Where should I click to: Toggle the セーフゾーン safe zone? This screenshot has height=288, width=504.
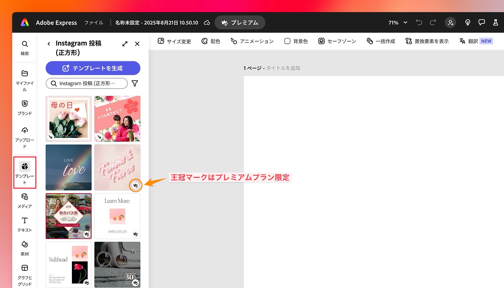tap(337, 41)
